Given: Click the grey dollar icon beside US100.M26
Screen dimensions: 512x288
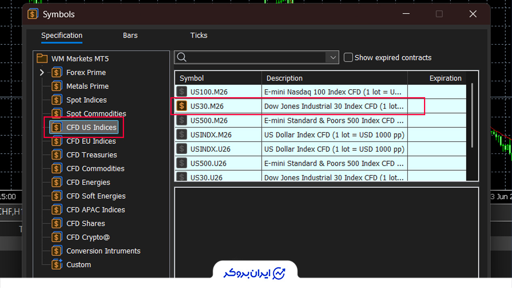Looking at the screenshot, I should [182, 92].
